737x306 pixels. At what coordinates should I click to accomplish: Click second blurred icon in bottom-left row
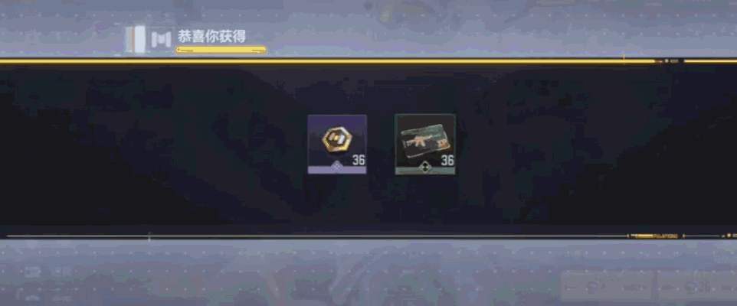[x=61, y=272]
